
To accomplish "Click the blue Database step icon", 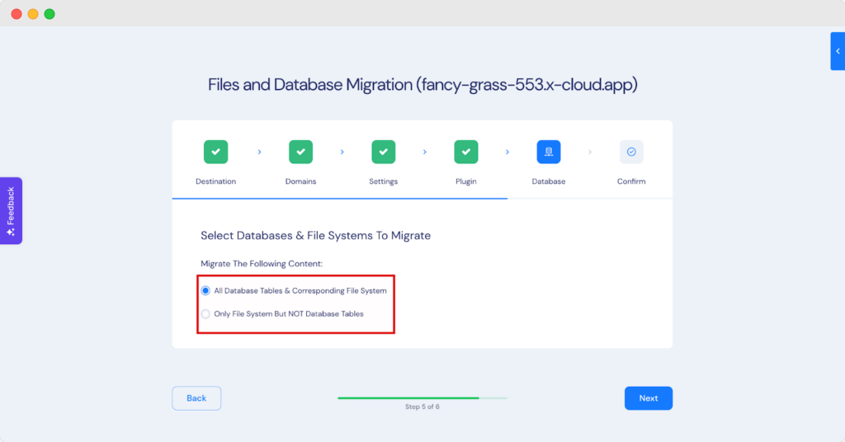I will point(549,152).
